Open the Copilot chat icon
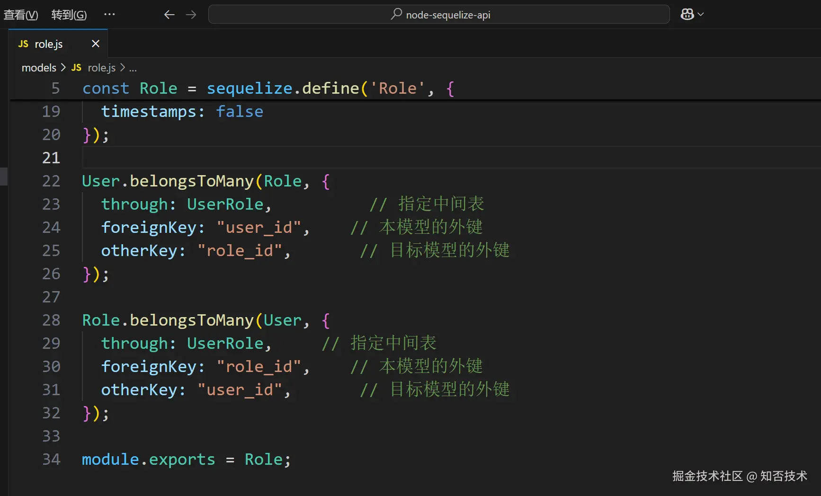The height and width of the screenshot is (496, 821). [687, 15]
